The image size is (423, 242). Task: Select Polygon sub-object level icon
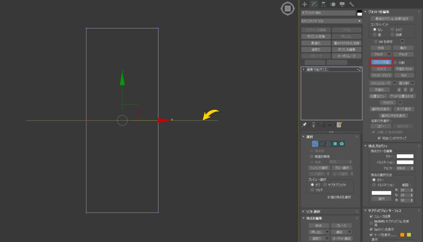(x=335, y=144)
